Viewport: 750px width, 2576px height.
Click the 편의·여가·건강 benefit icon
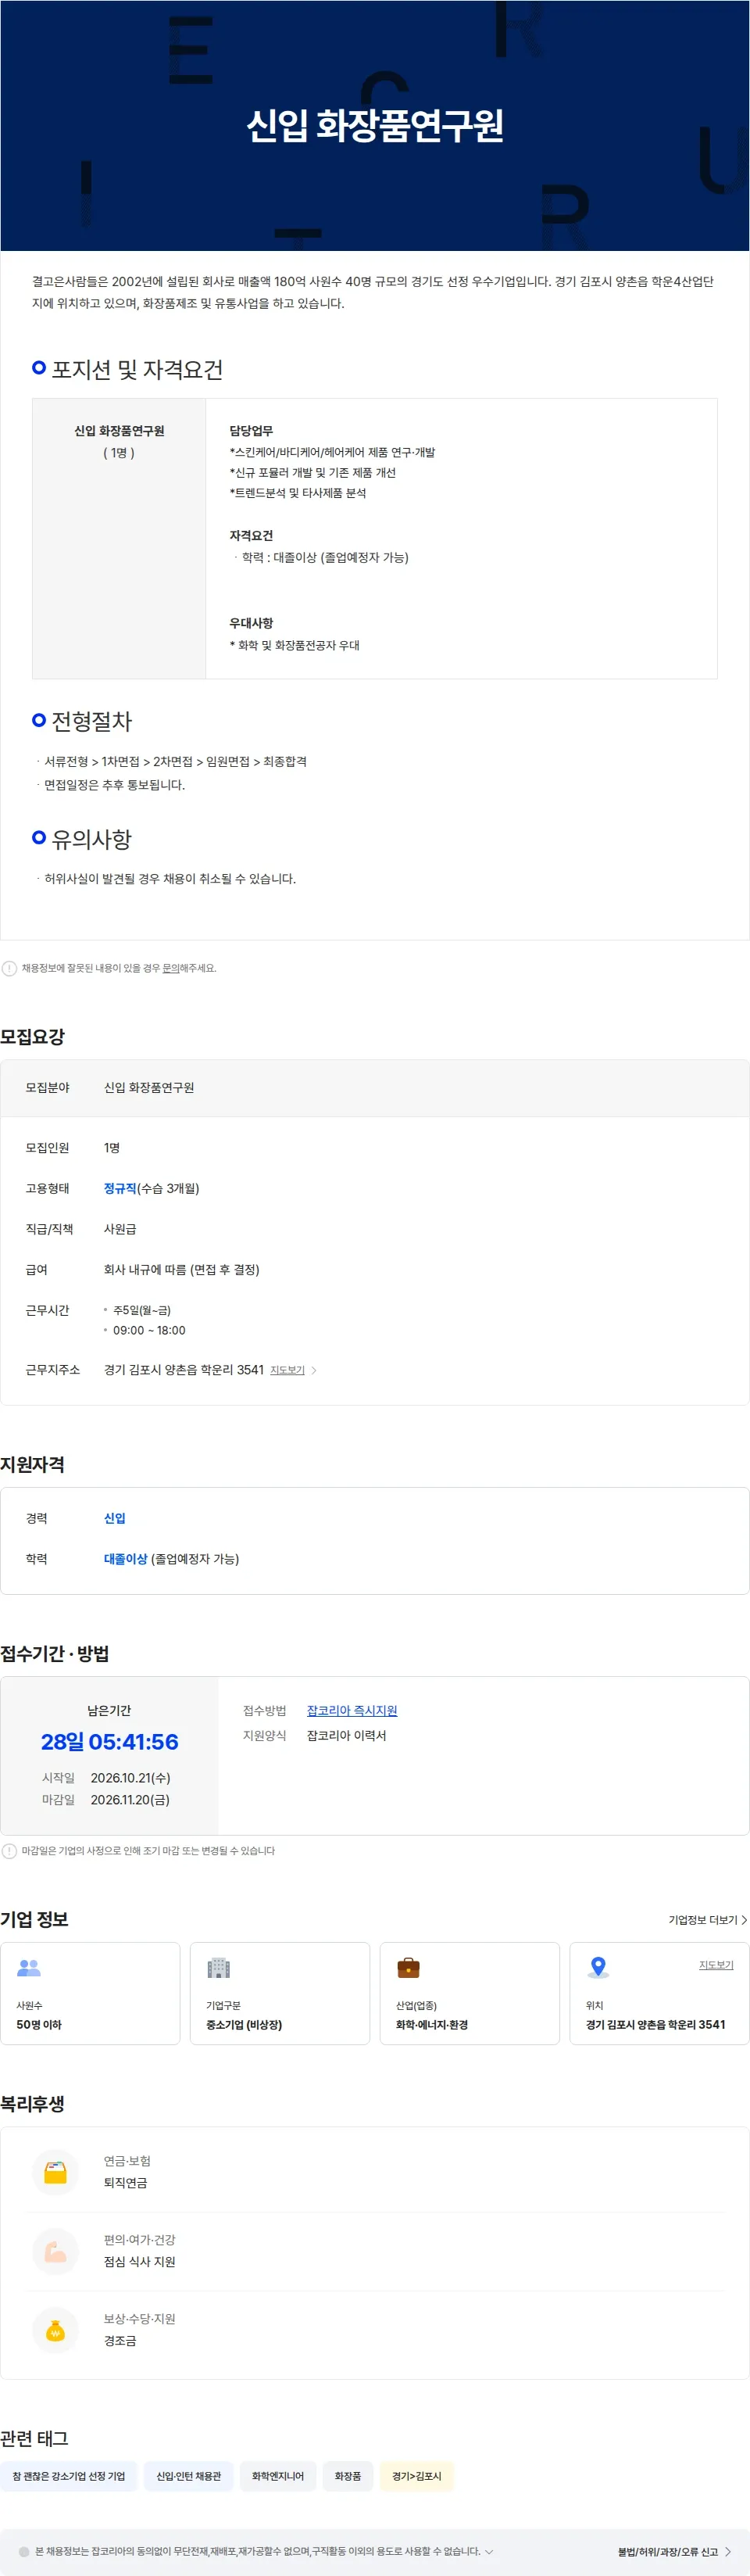pyautogui.click(x=56, y=2251)
